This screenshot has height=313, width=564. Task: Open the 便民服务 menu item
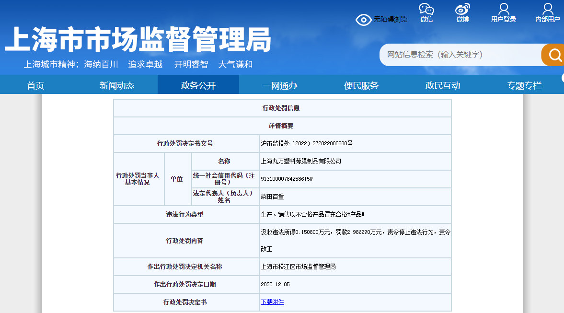point(361,86)
